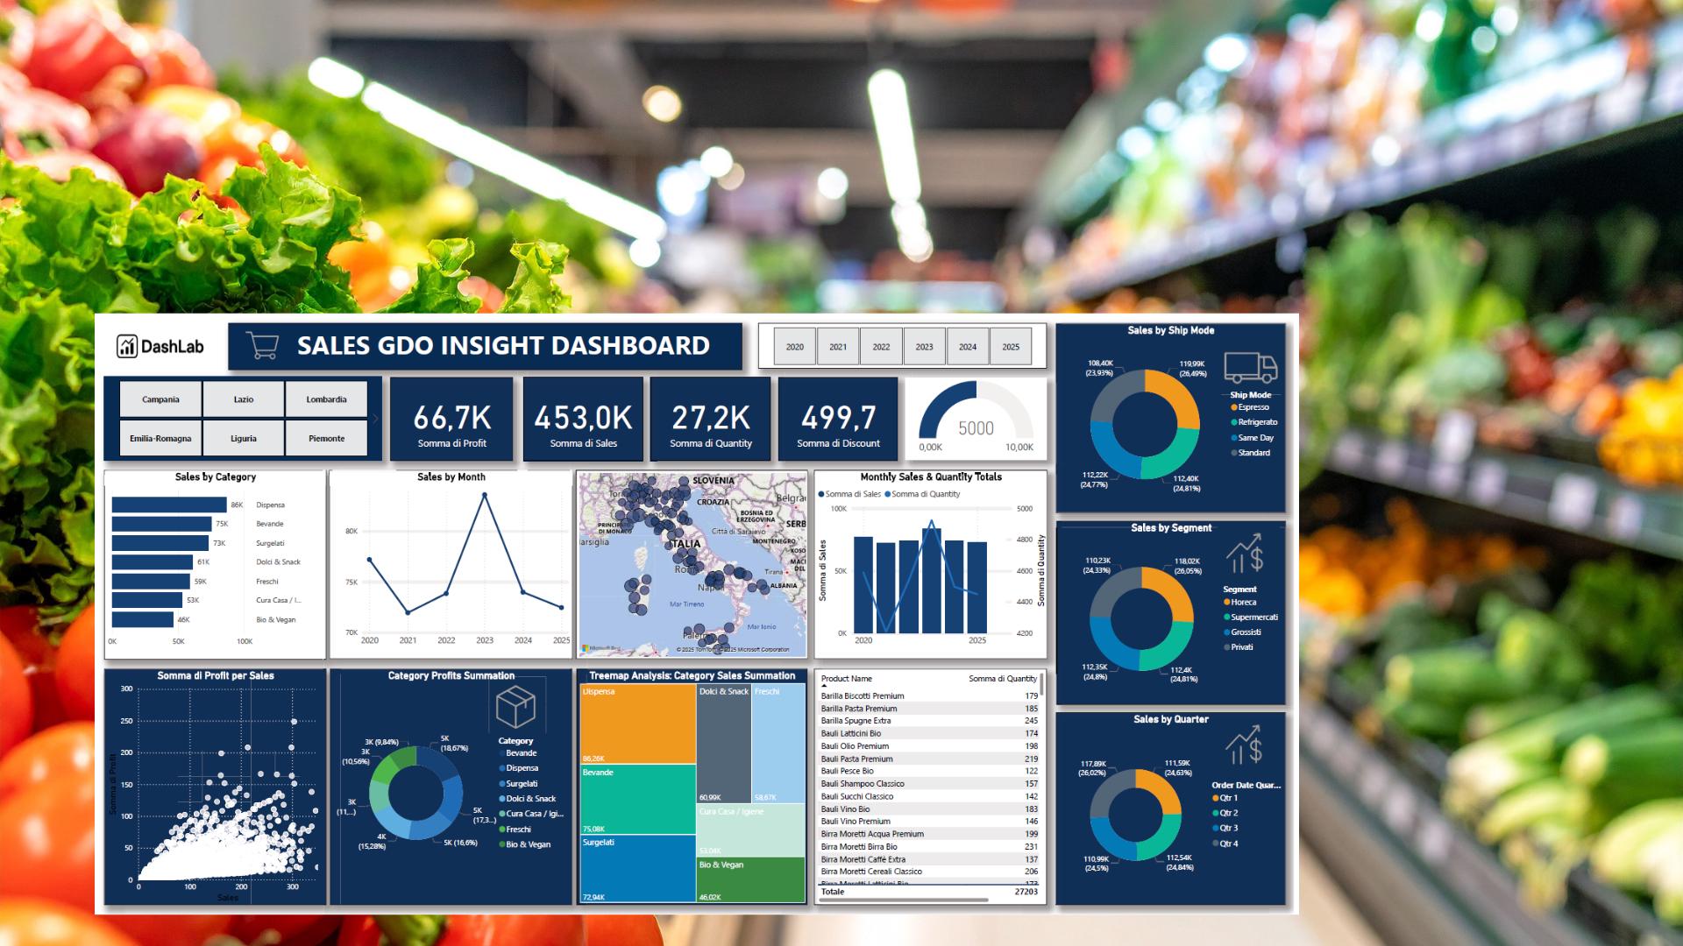This screenshot has width=1683, height=946.
Task: Filter by year 2023
Action: pos(924,347)
